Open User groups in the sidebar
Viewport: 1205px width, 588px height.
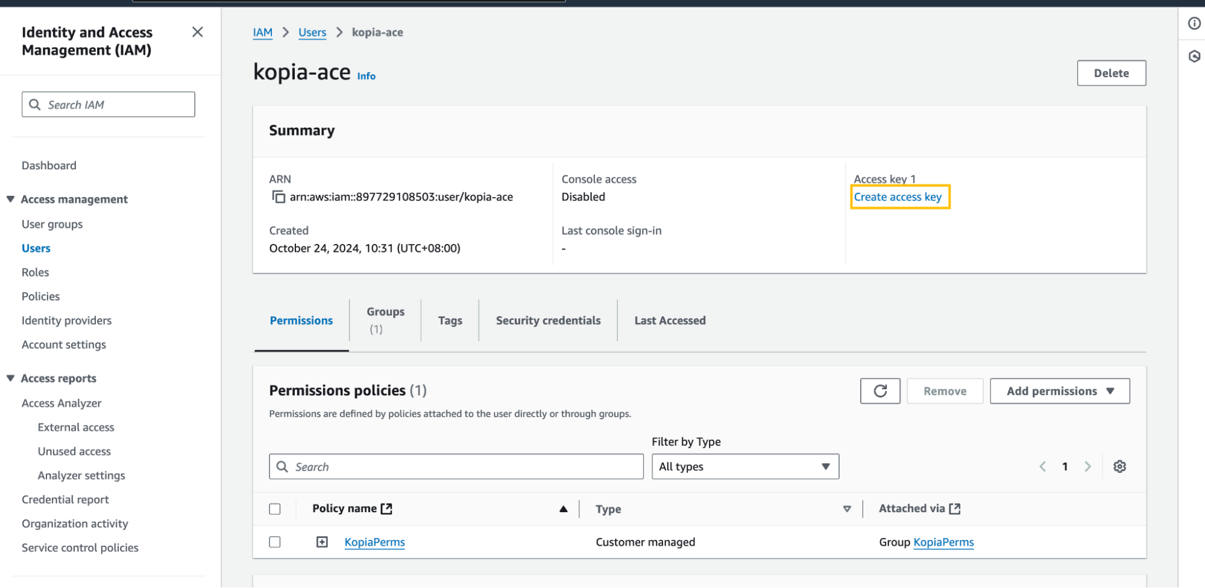click(x=52, y=224)
